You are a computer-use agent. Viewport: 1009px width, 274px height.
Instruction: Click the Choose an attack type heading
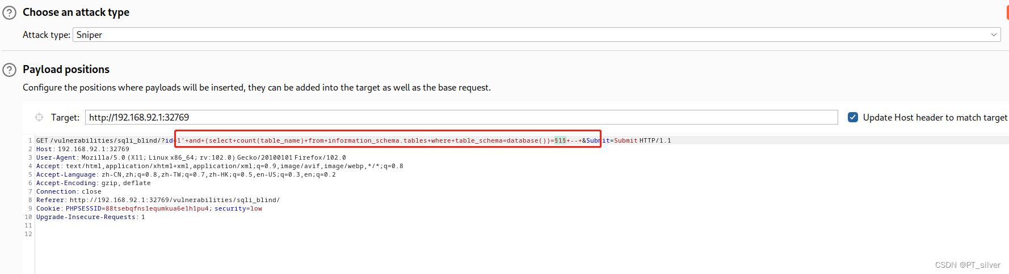coord(76,12)
